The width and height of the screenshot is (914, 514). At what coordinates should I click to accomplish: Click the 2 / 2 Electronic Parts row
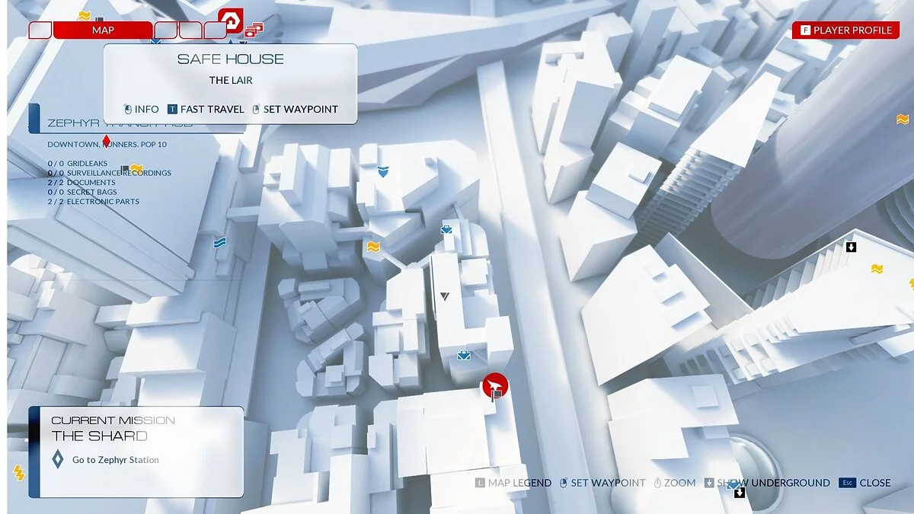coord(93,202)
